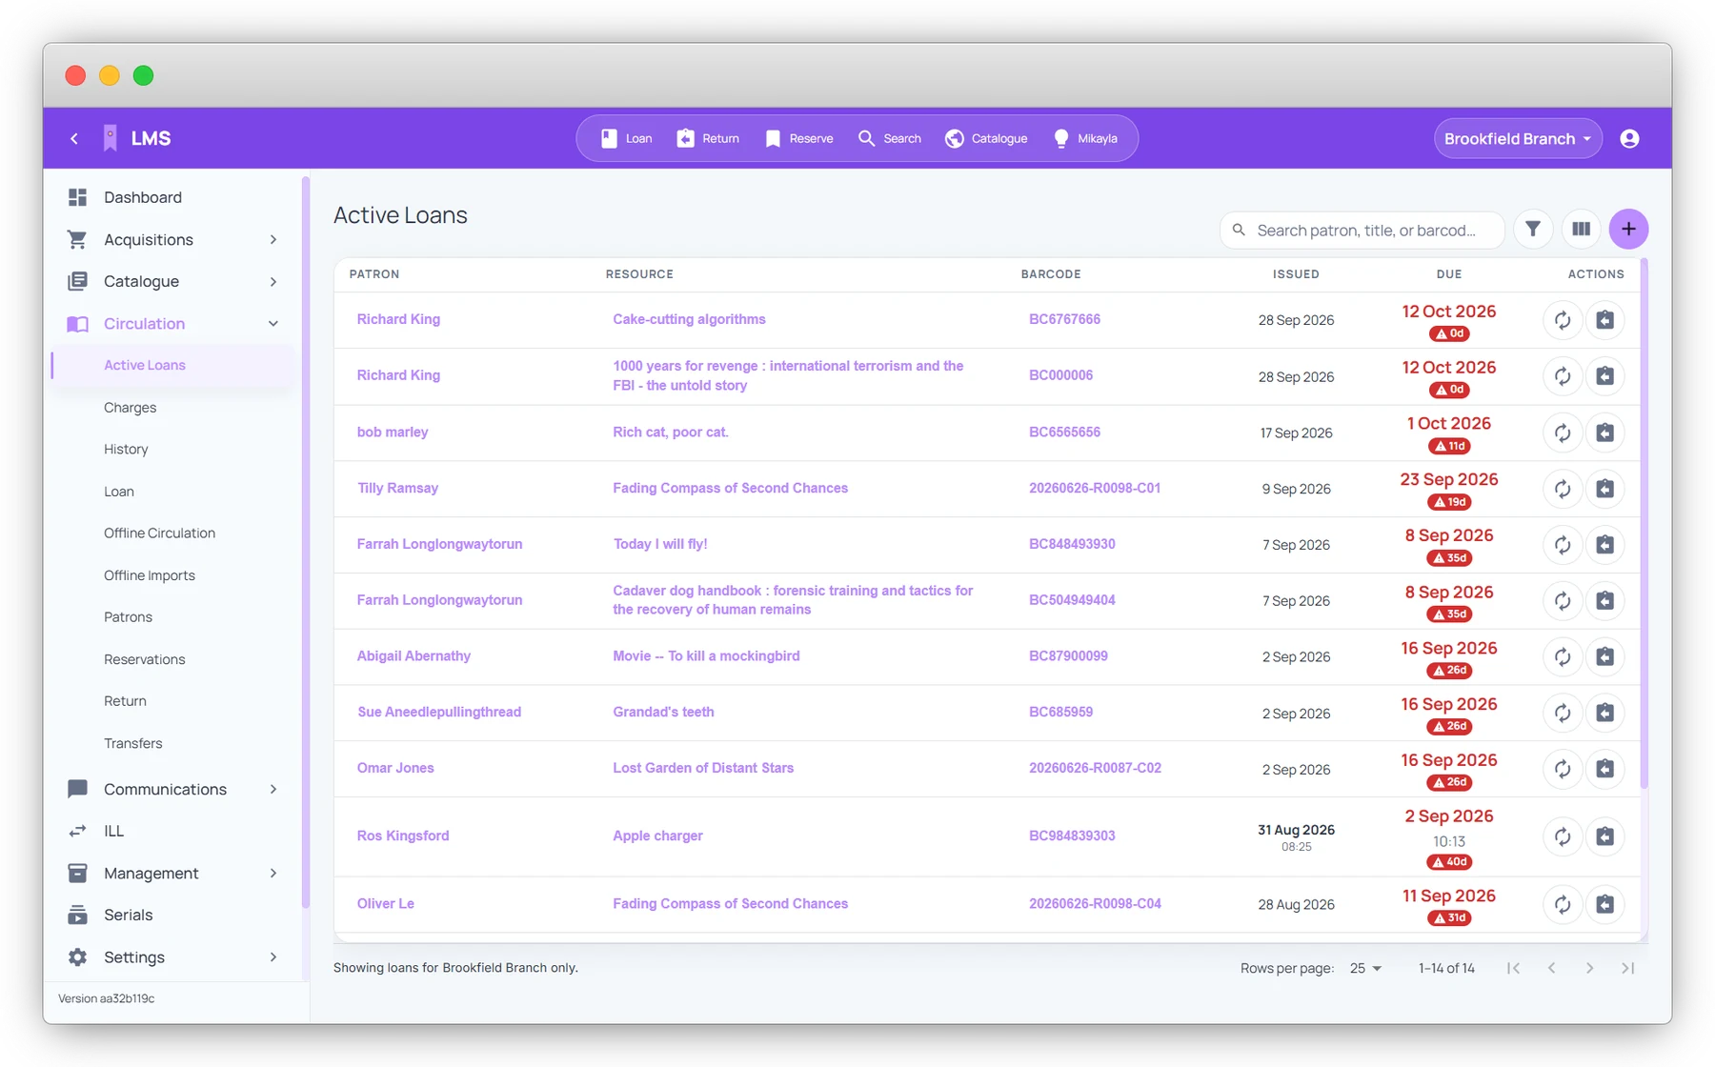Click the Serials sidebar icon

tap(78, 915)
